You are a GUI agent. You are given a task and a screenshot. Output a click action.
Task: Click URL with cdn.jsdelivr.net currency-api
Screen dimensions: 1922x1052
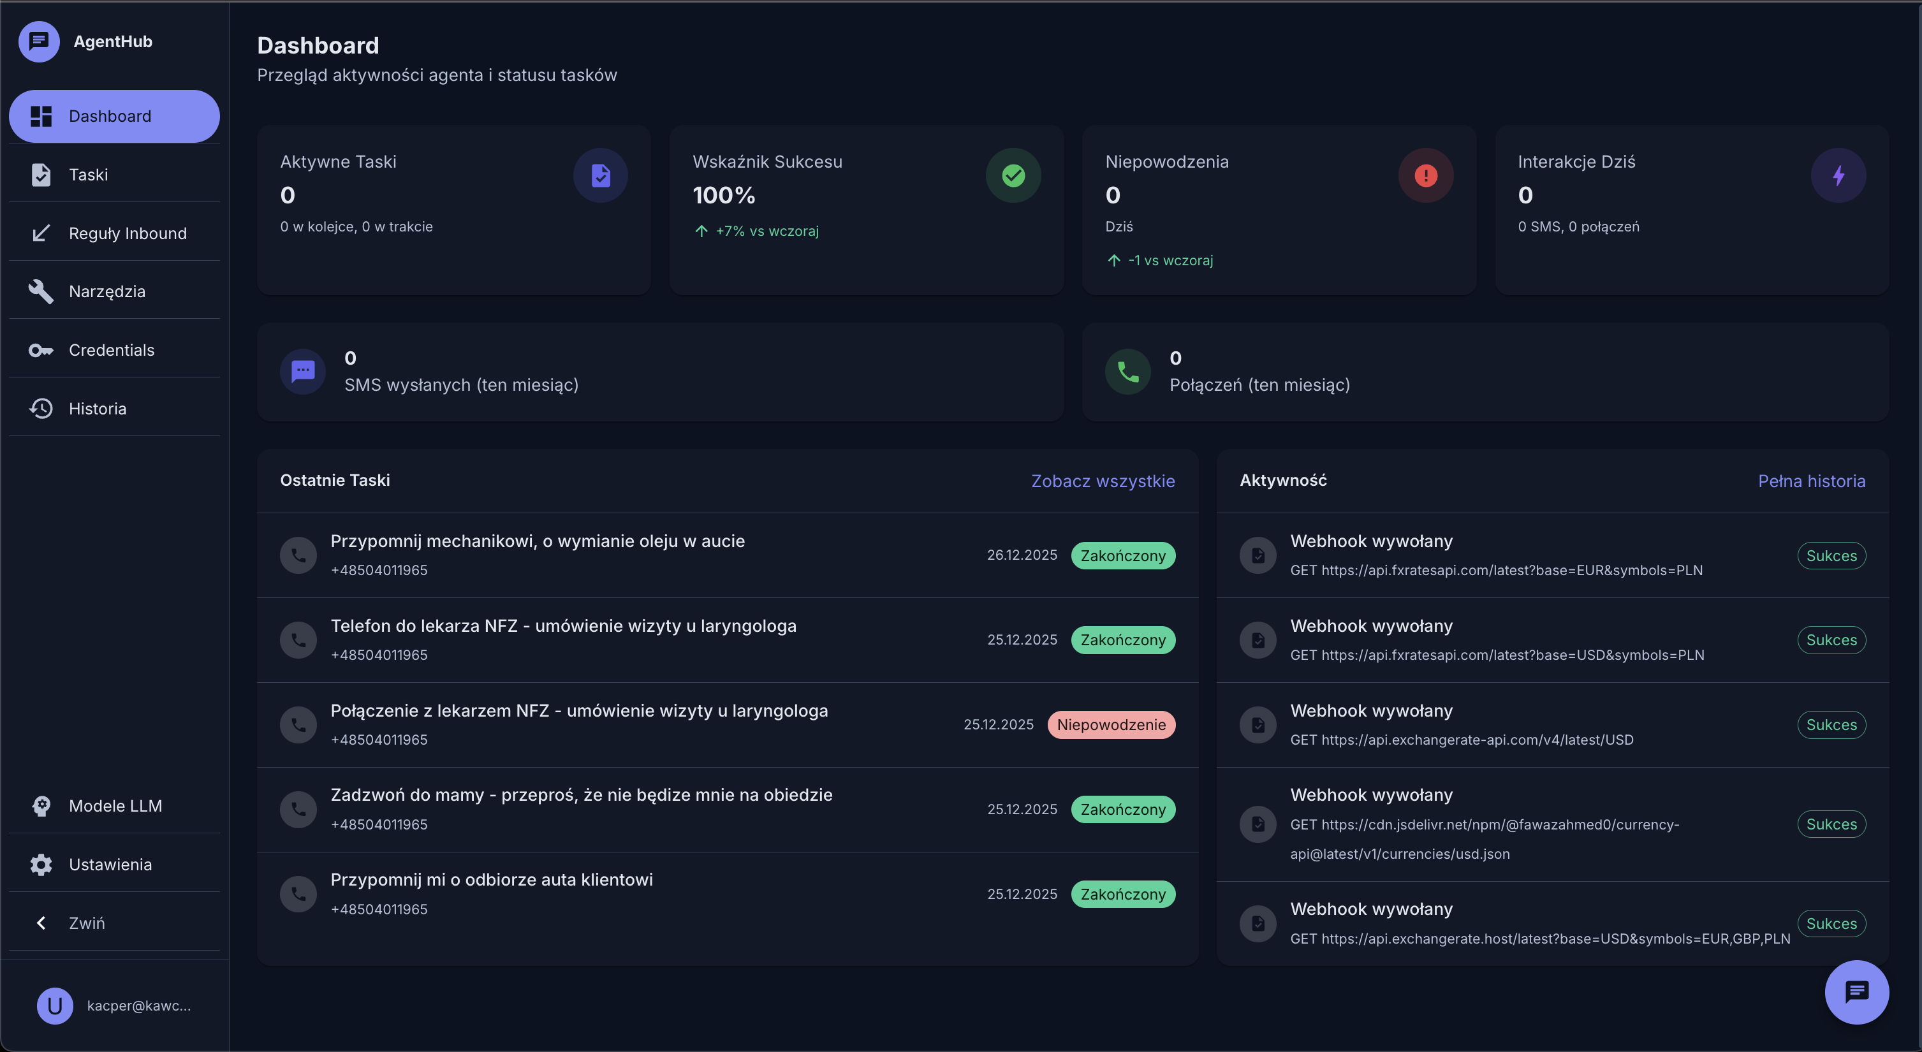1485,839
